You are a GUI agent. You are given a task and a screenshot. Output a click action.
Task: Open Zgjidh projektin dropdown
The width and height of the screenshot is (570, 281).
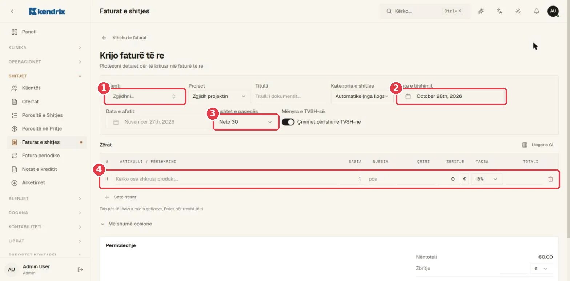click(x=220, y=96)
